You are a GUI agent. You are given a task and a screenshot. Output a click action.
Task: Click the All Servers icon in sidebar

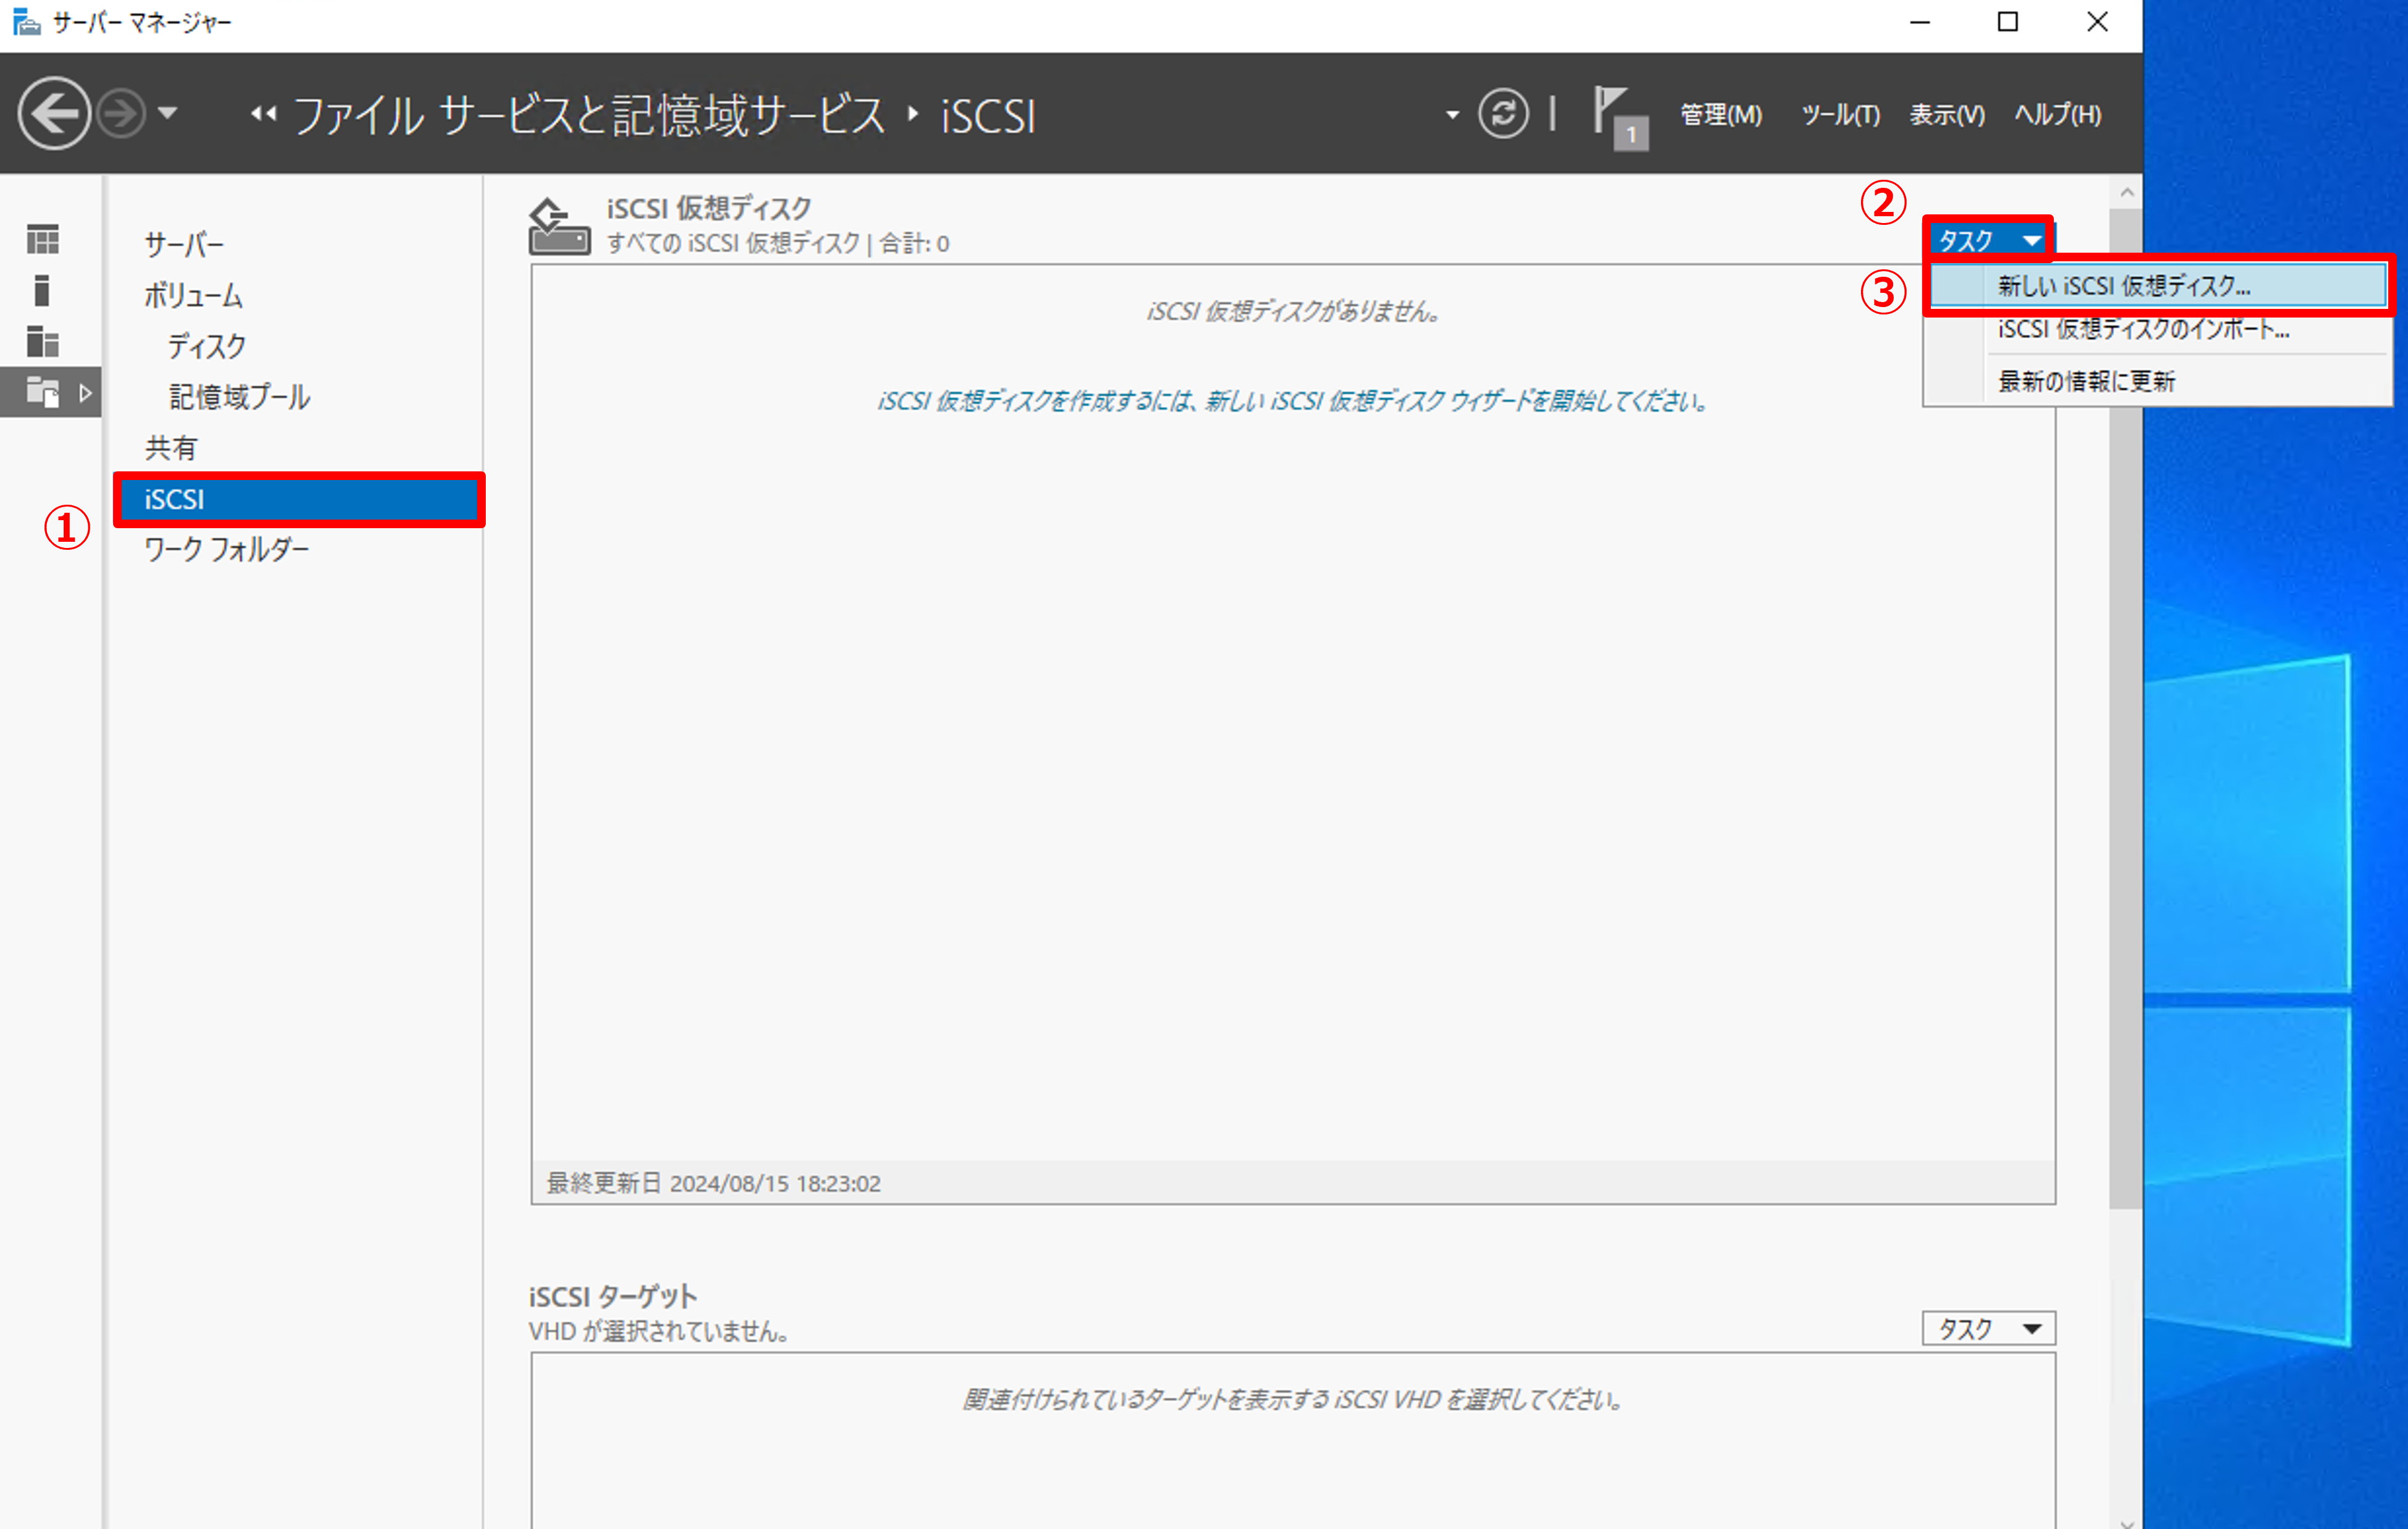[42, 342]
